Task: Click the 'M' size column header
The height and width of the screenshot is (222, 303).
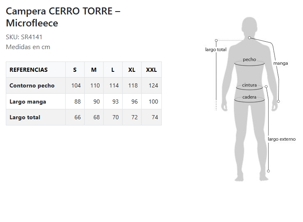Action: coord(94,70)
